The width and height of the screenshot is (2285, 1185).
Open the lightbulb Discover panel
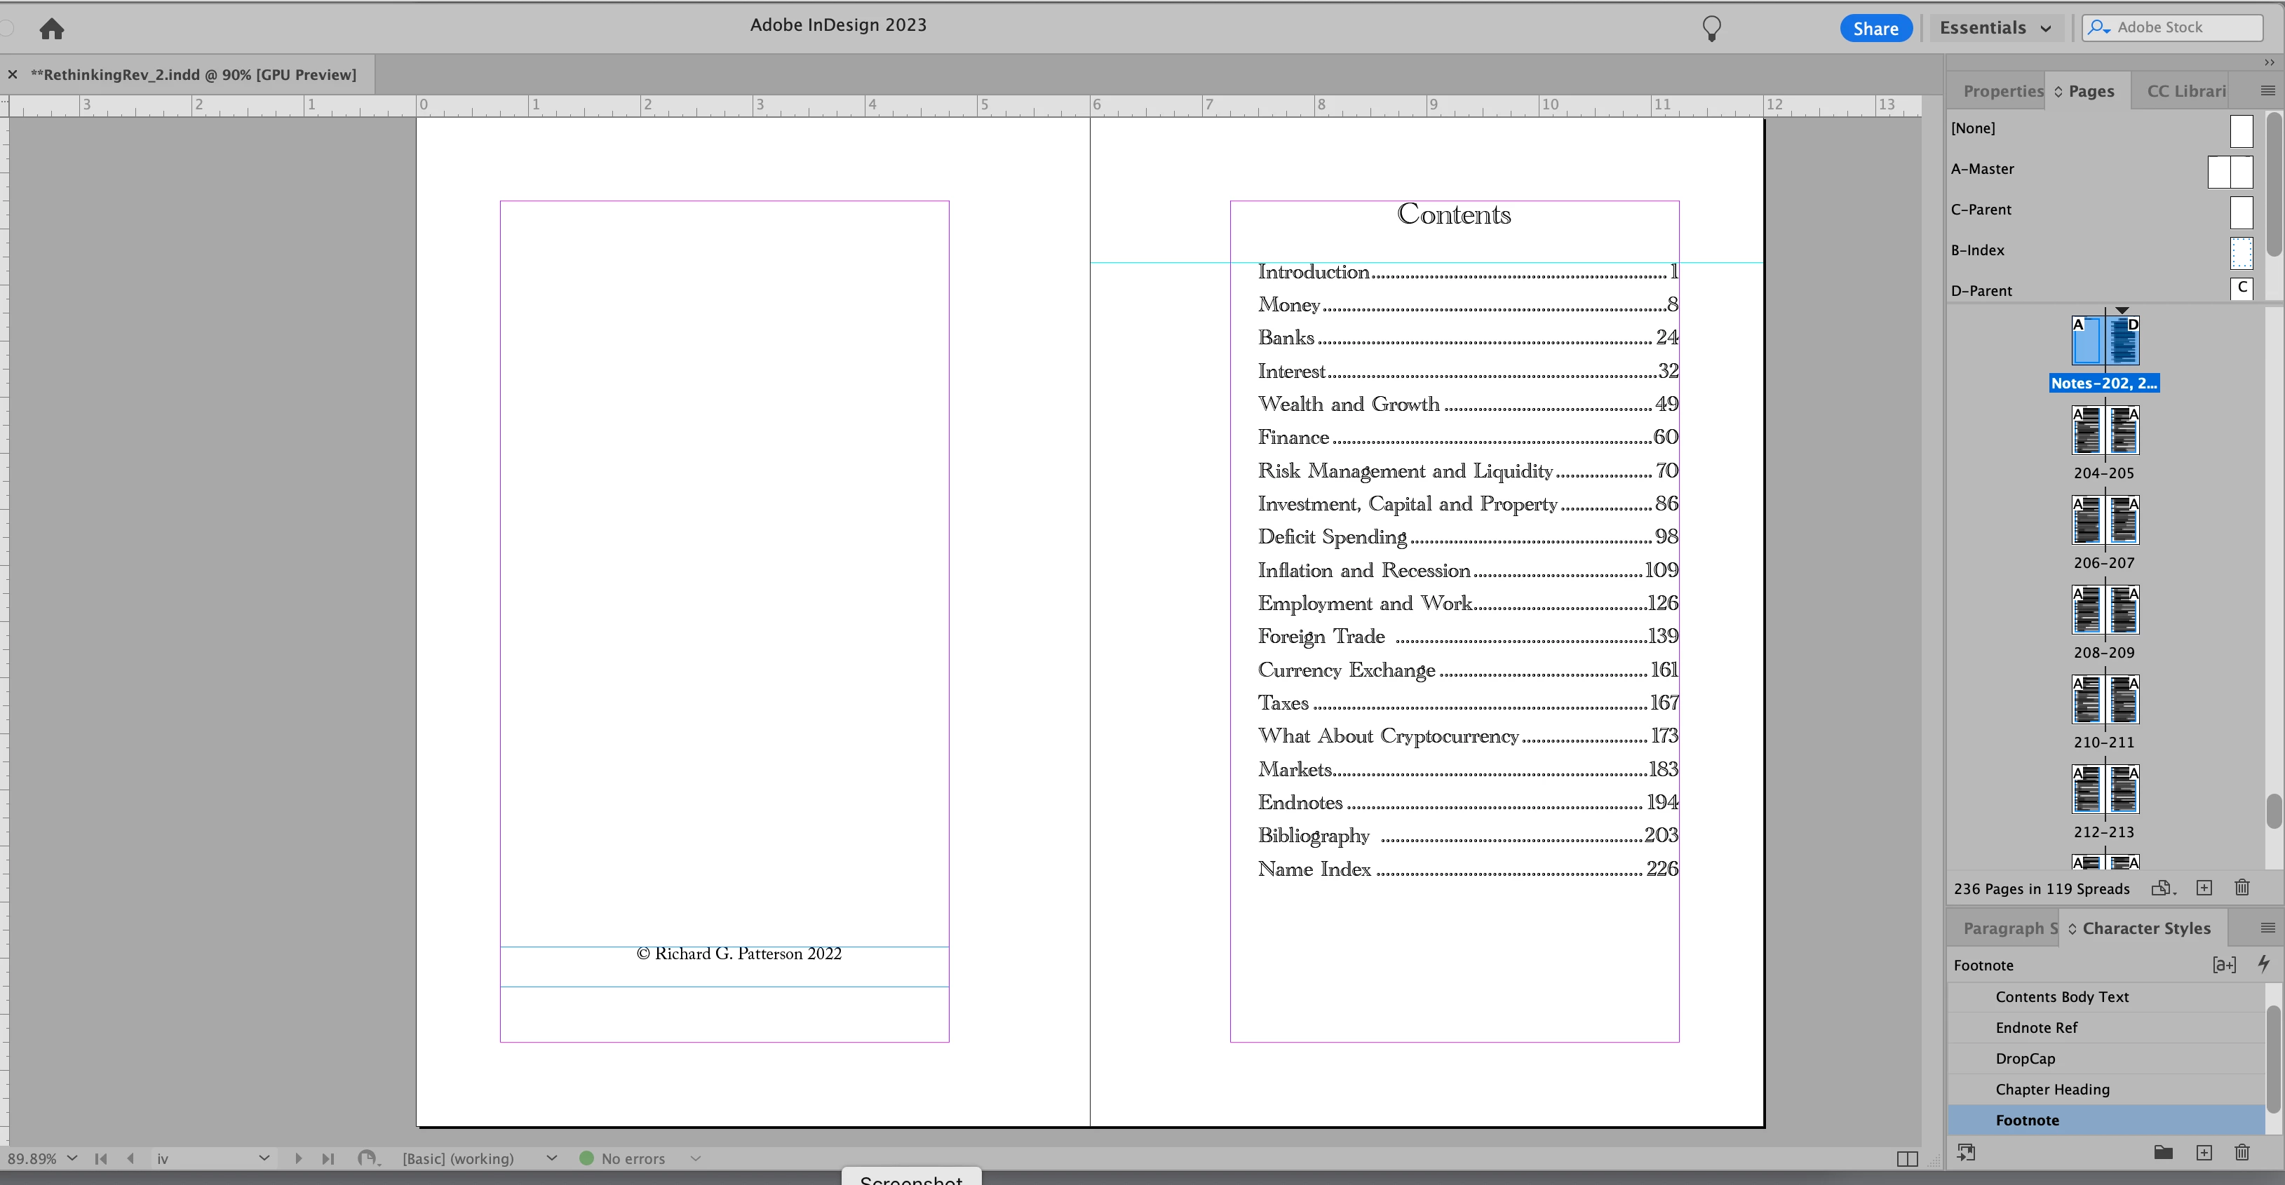coord(1711,28)
